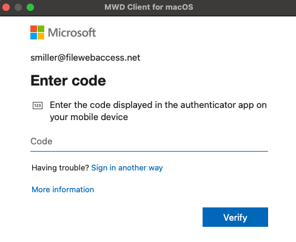Click the Microsoft wordmark text

point(72,33)
